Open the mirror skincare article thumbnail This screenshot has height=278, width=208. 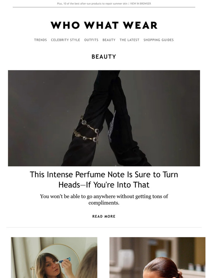(54, 258)
